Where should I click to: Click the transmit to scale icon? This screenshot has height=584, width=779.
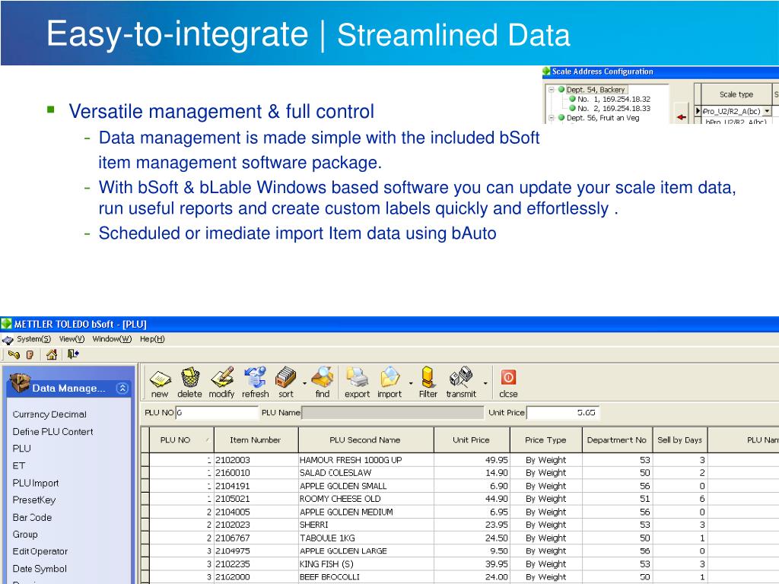pyautogui.click(x=461, y=377)
